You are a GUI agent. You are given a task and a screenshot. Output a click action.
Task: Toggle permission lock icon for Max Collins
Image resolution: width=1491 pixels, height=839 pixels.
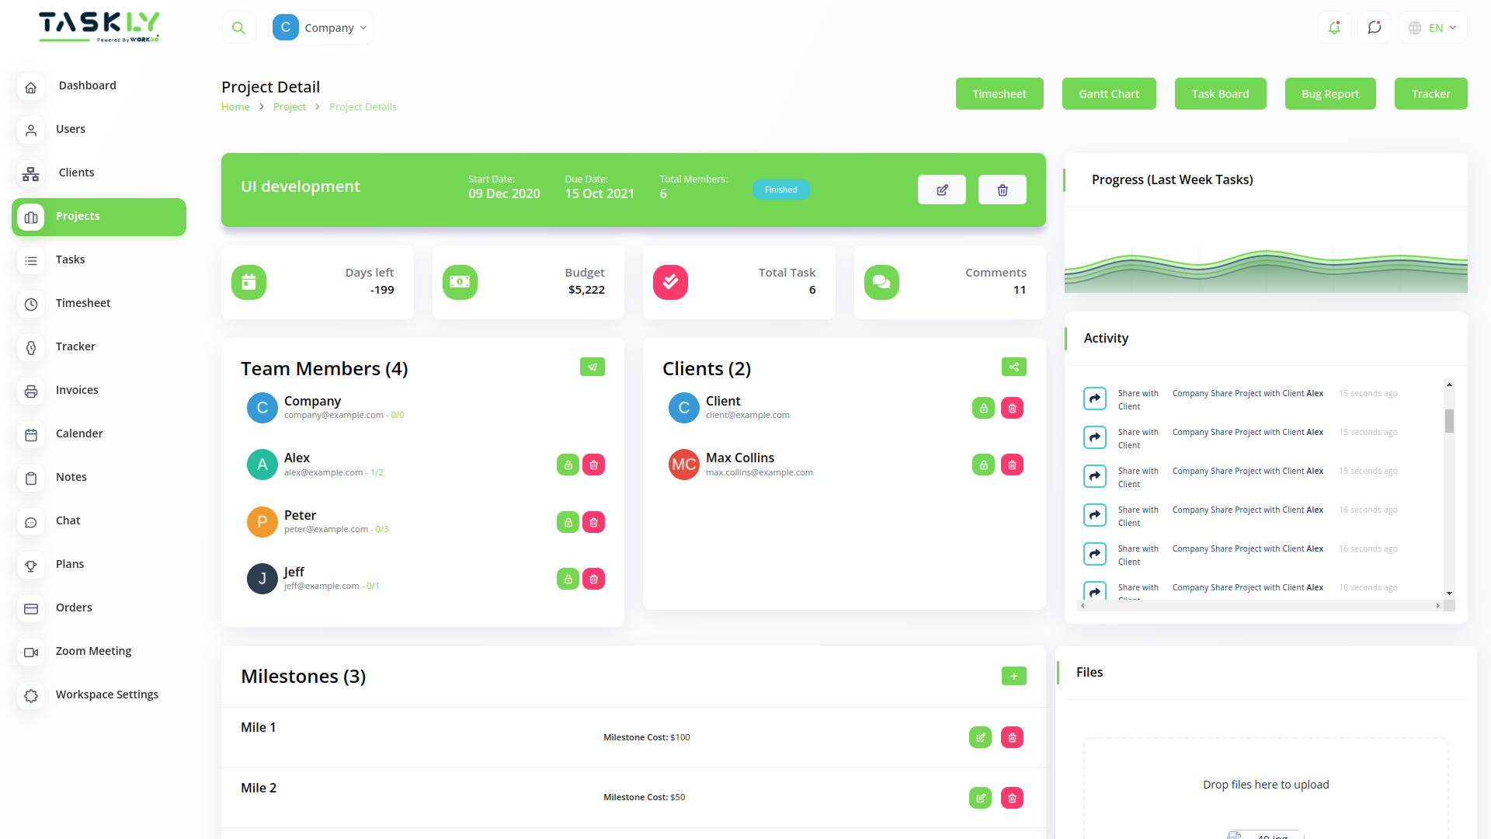point(983,464)
